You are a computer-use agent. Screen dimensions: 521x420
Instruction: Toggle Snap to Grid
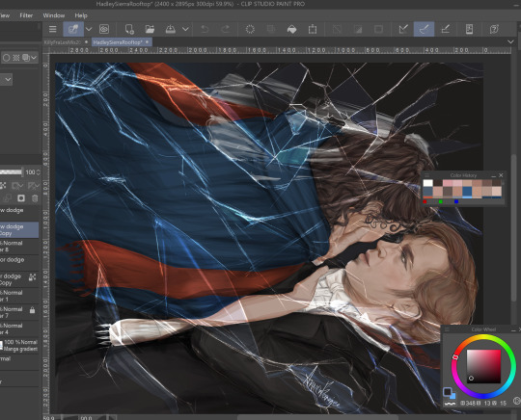(445, 29)
